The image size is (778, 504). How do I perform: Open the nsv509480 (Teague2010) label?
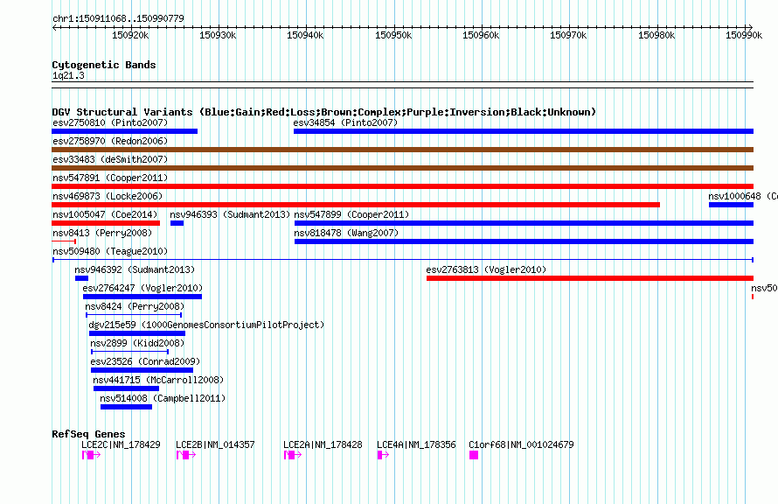pyautogui.click(x=110, y=251)
